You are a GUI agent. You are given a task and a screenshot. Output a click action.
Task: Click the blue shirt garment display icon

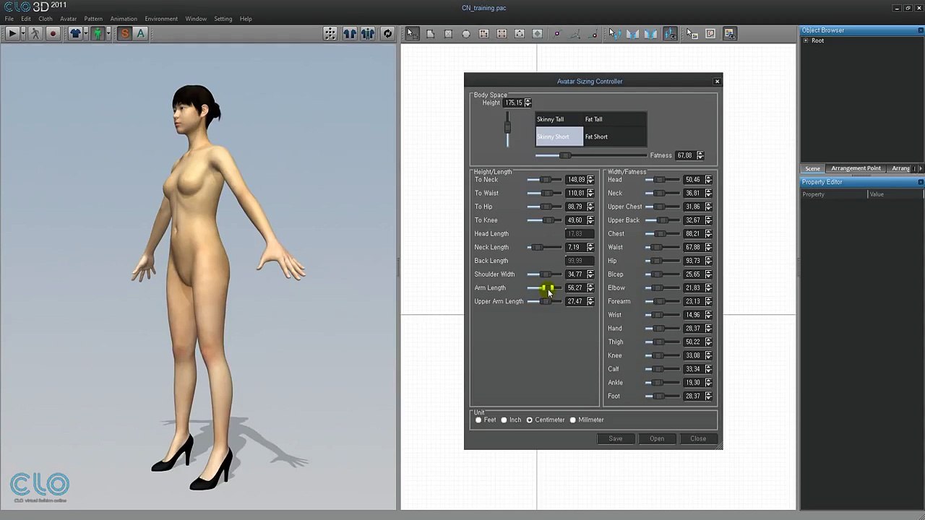tap(75, 33)
